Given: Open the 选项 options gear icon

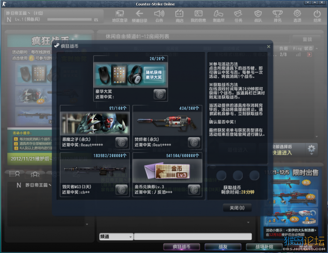Looking at the screenshot, I should click(x=297, y=16).
